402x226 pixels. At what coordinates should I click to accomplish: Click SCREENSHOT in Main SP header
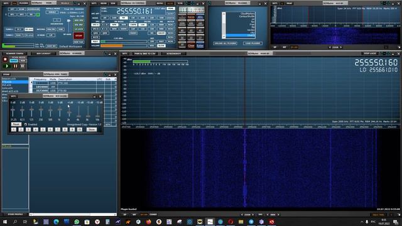point(173,53)
